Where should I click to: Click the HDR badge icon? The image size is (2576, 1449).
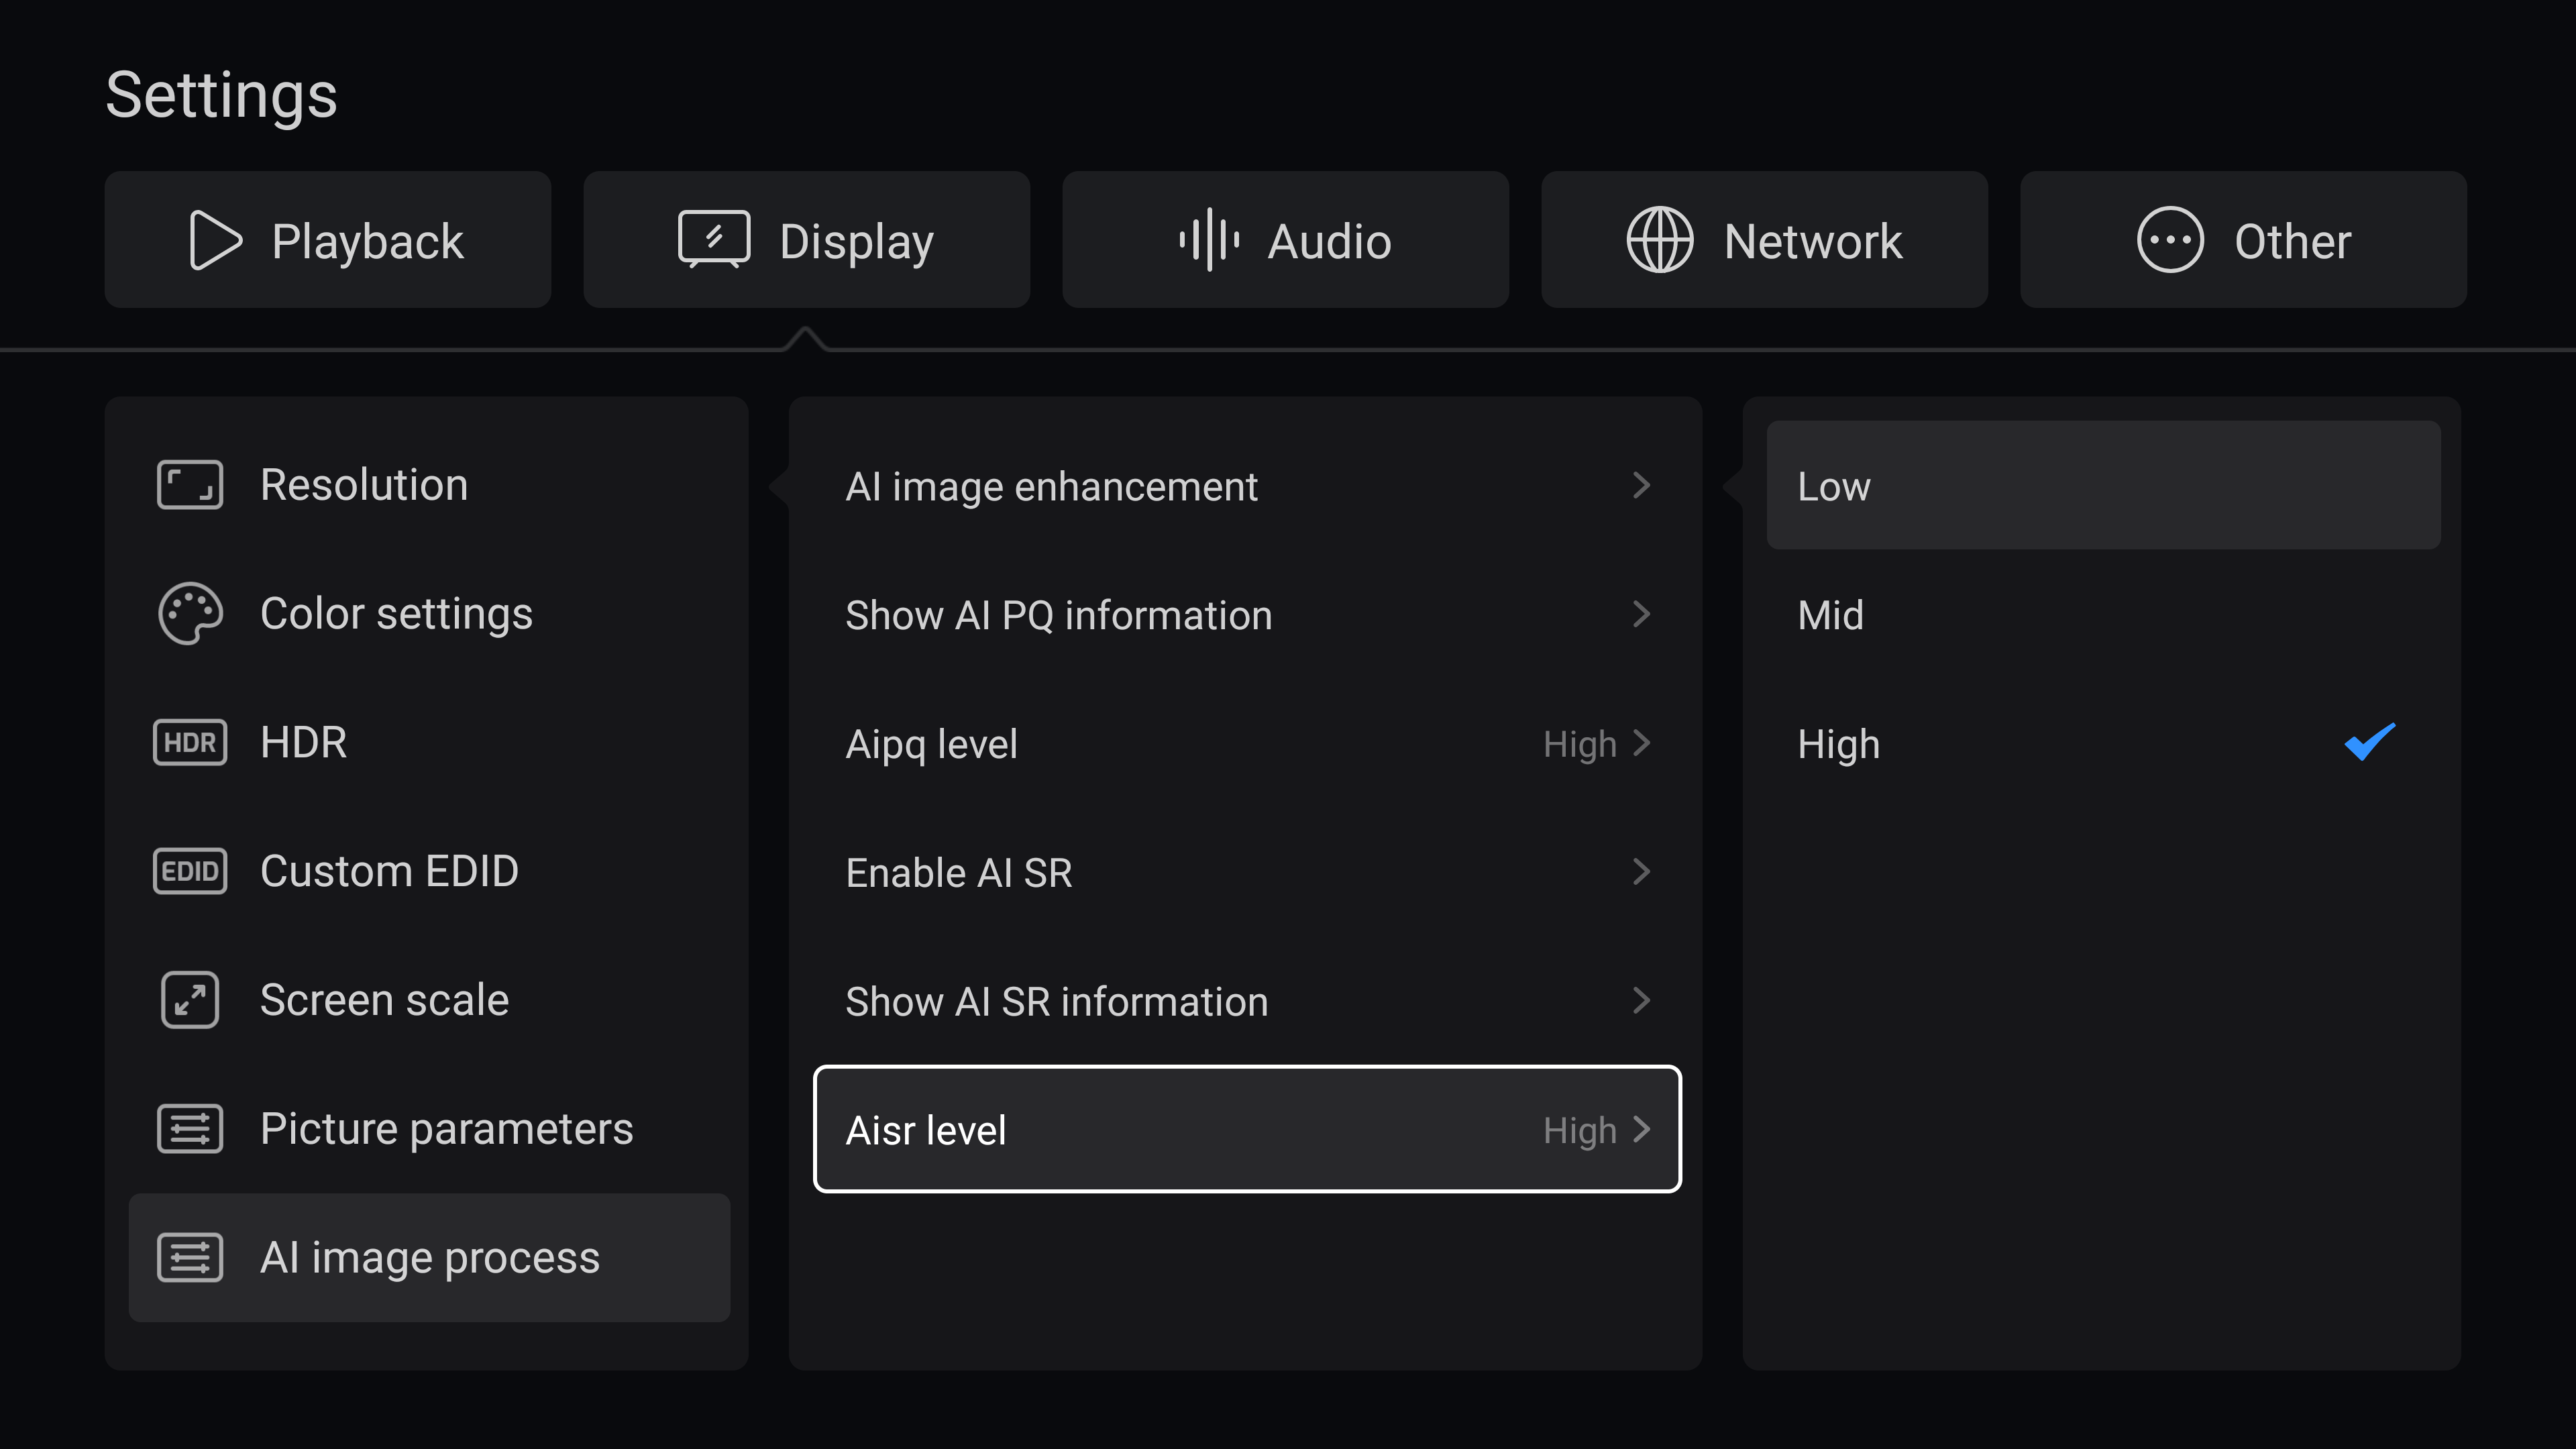190,742
